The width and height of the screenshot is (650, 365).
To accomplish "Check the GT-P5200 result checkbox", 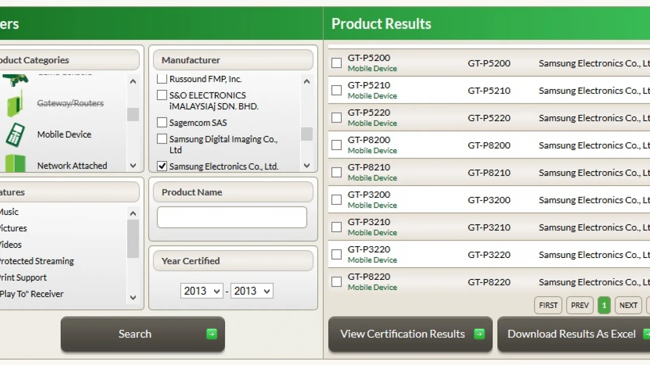I will tap(336, 63).
